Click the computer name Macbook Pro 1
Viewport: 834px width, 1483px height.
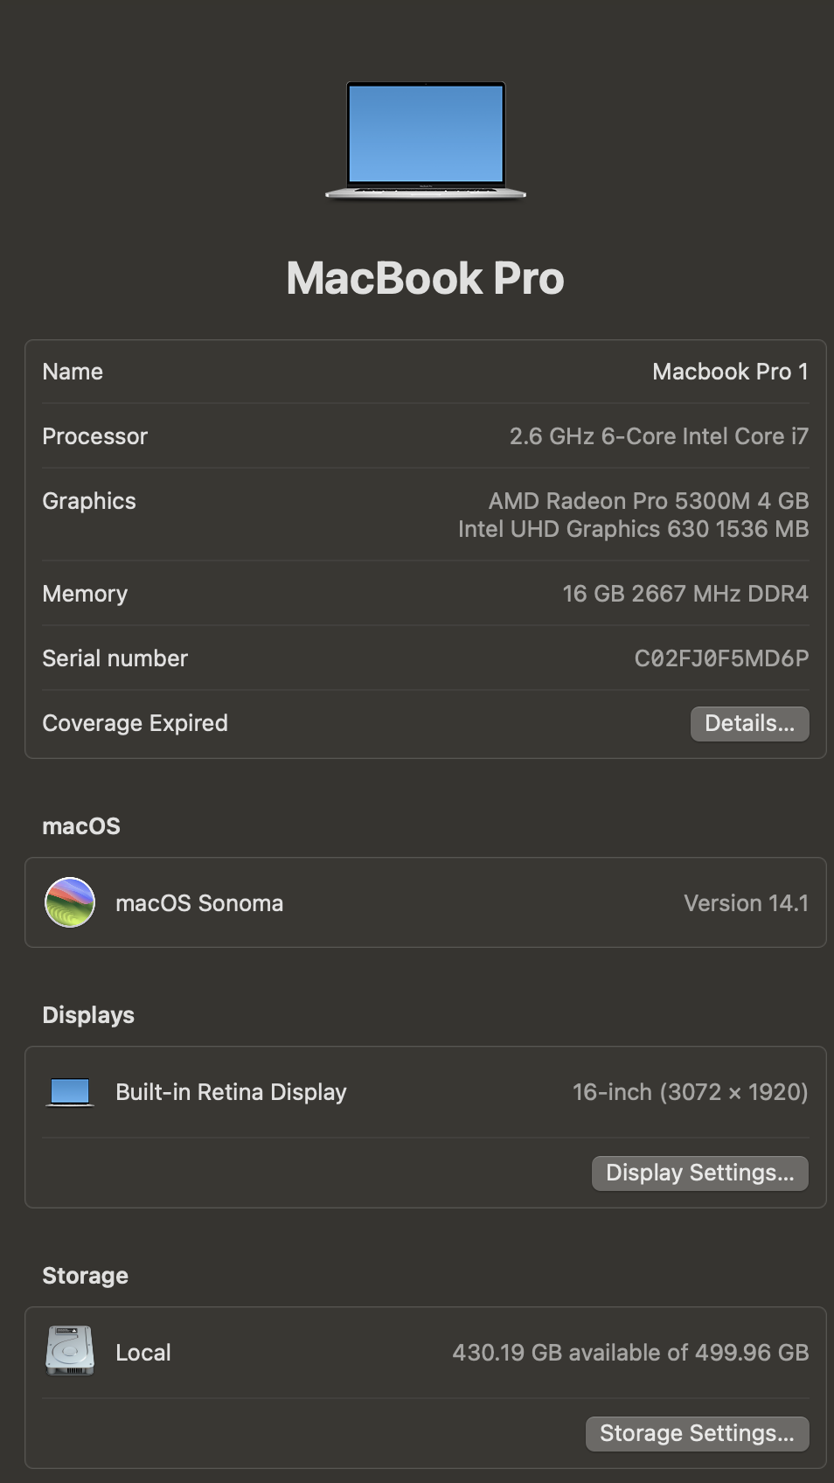(x=730, y=372)
